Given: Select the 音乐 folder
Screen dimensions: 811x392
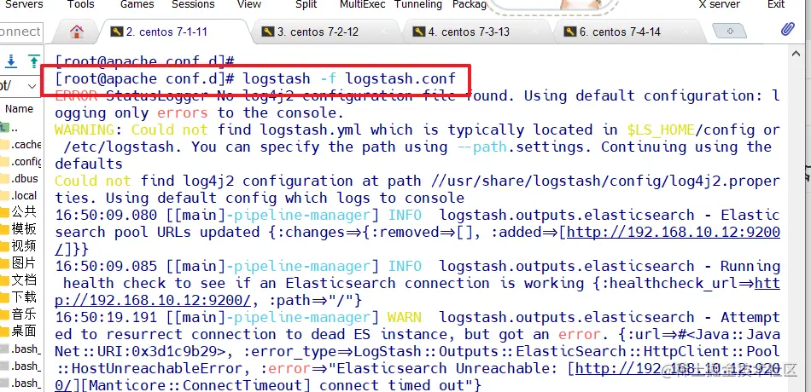Looking at the screenshot, I should (19, 314).
